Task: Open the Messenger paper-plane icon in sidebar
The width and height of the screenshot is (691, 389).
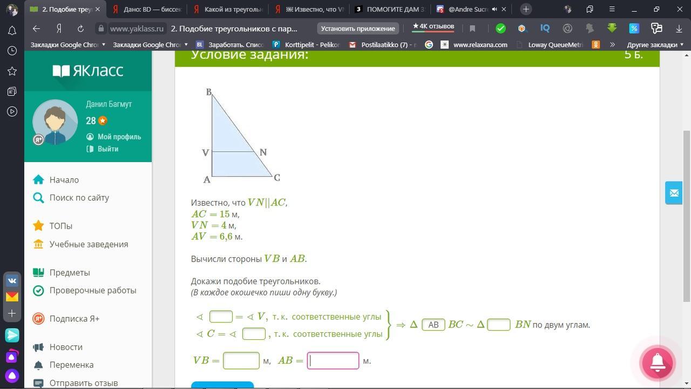Action: 12,336
